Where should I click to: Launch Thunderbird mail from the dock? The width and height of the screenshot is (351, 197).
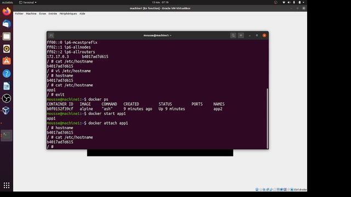click(7, 24)
